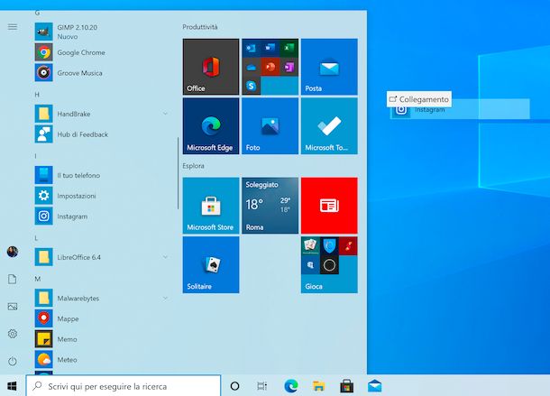Open the Posta mail tile
The width and height of the screenshot is (550, 396).
point(329,67)
